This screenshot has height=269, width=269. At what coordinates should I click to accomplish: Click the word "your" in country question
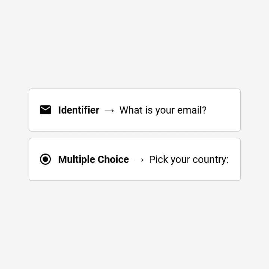(180, 160)
